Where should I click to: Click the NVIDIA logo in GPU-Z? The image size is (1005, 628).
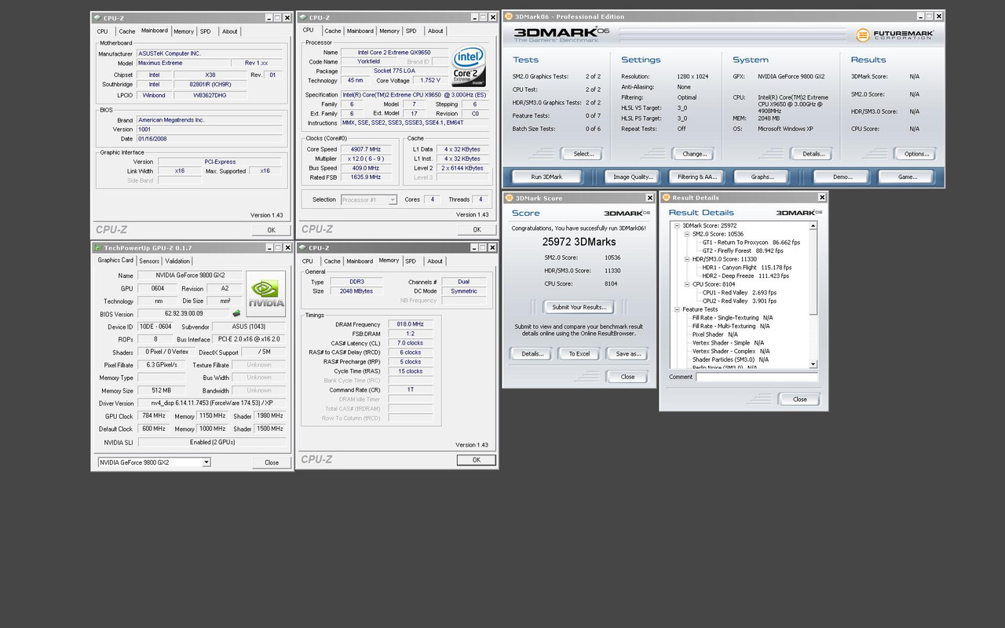coord(265,294)
